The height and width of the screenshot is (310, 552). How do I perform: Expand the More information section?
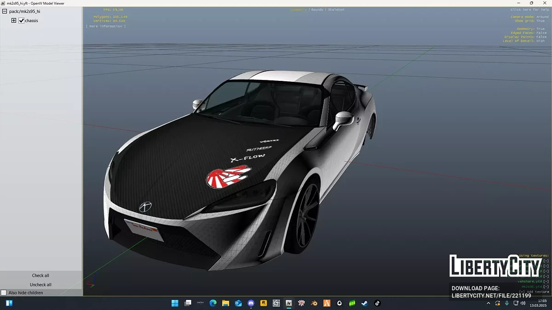(105, 26)
